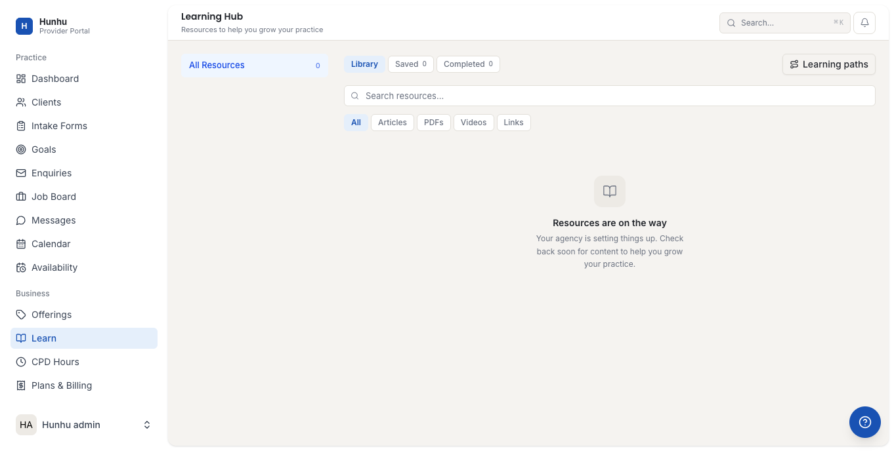
Task: Open the Clients page
Action: pyautogui.click(x=84, y=102)
